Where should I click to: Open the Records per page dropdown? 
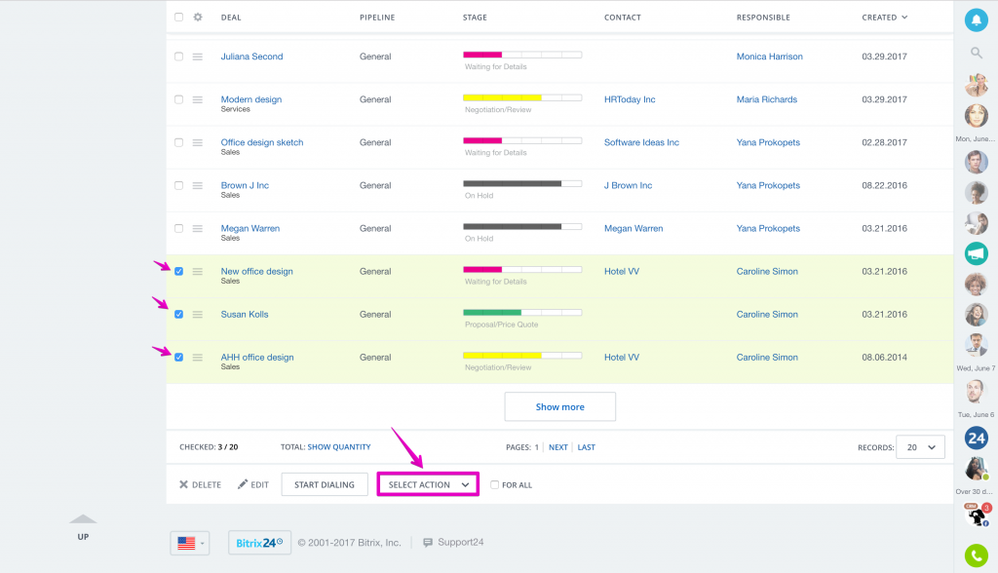click(x=920, y=447)
